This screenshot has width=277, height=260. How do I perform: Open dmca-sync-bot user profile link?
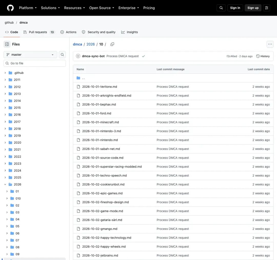tap(93, 56)
